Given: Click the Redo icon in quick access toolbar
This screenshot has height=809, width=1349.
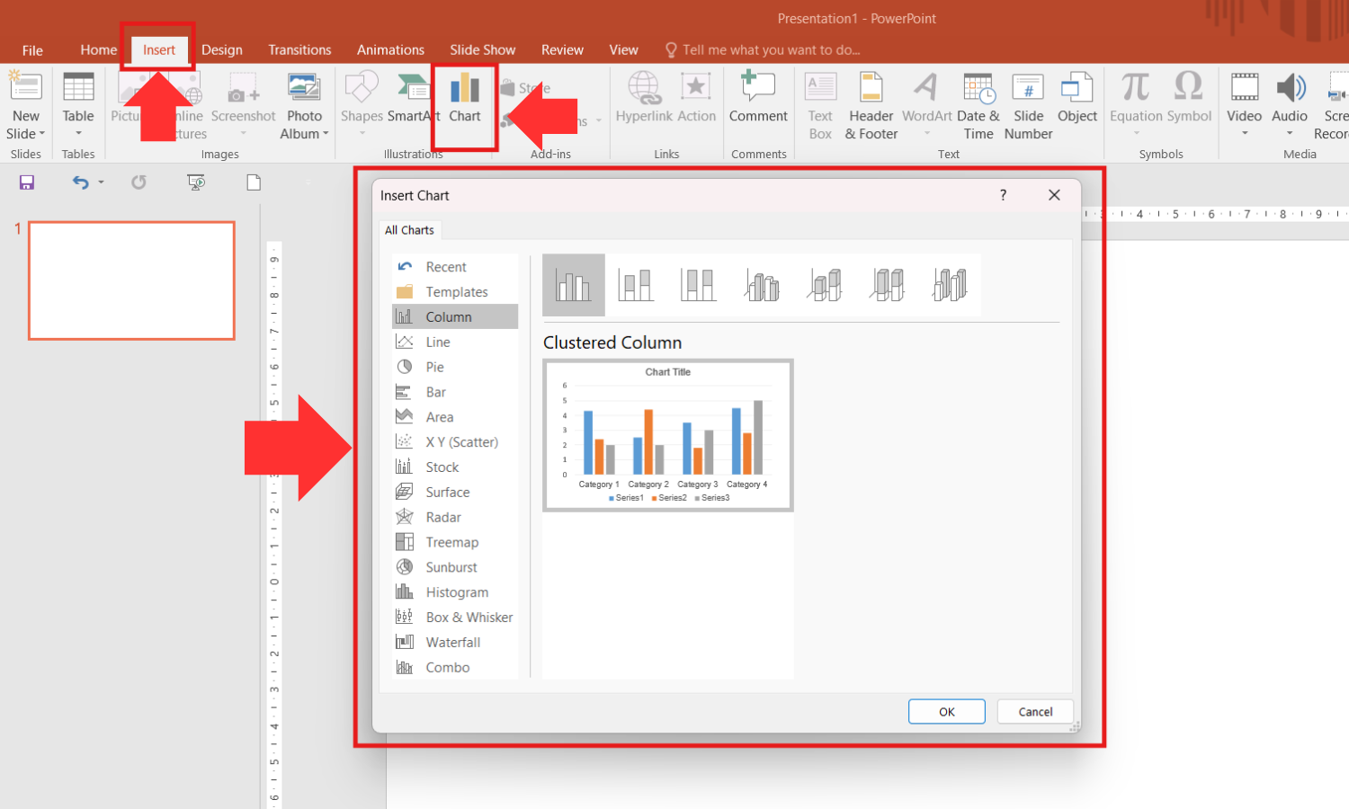Looking at the screenshot, I should click(138, 182).
